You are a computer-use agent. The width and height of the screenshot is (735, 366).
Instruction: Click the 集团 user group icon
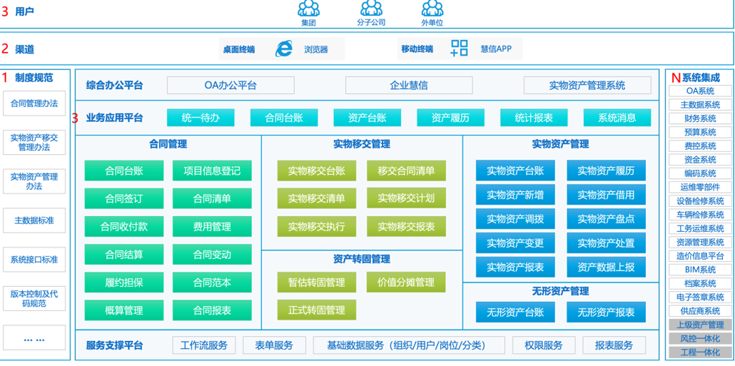coord(308,9)
